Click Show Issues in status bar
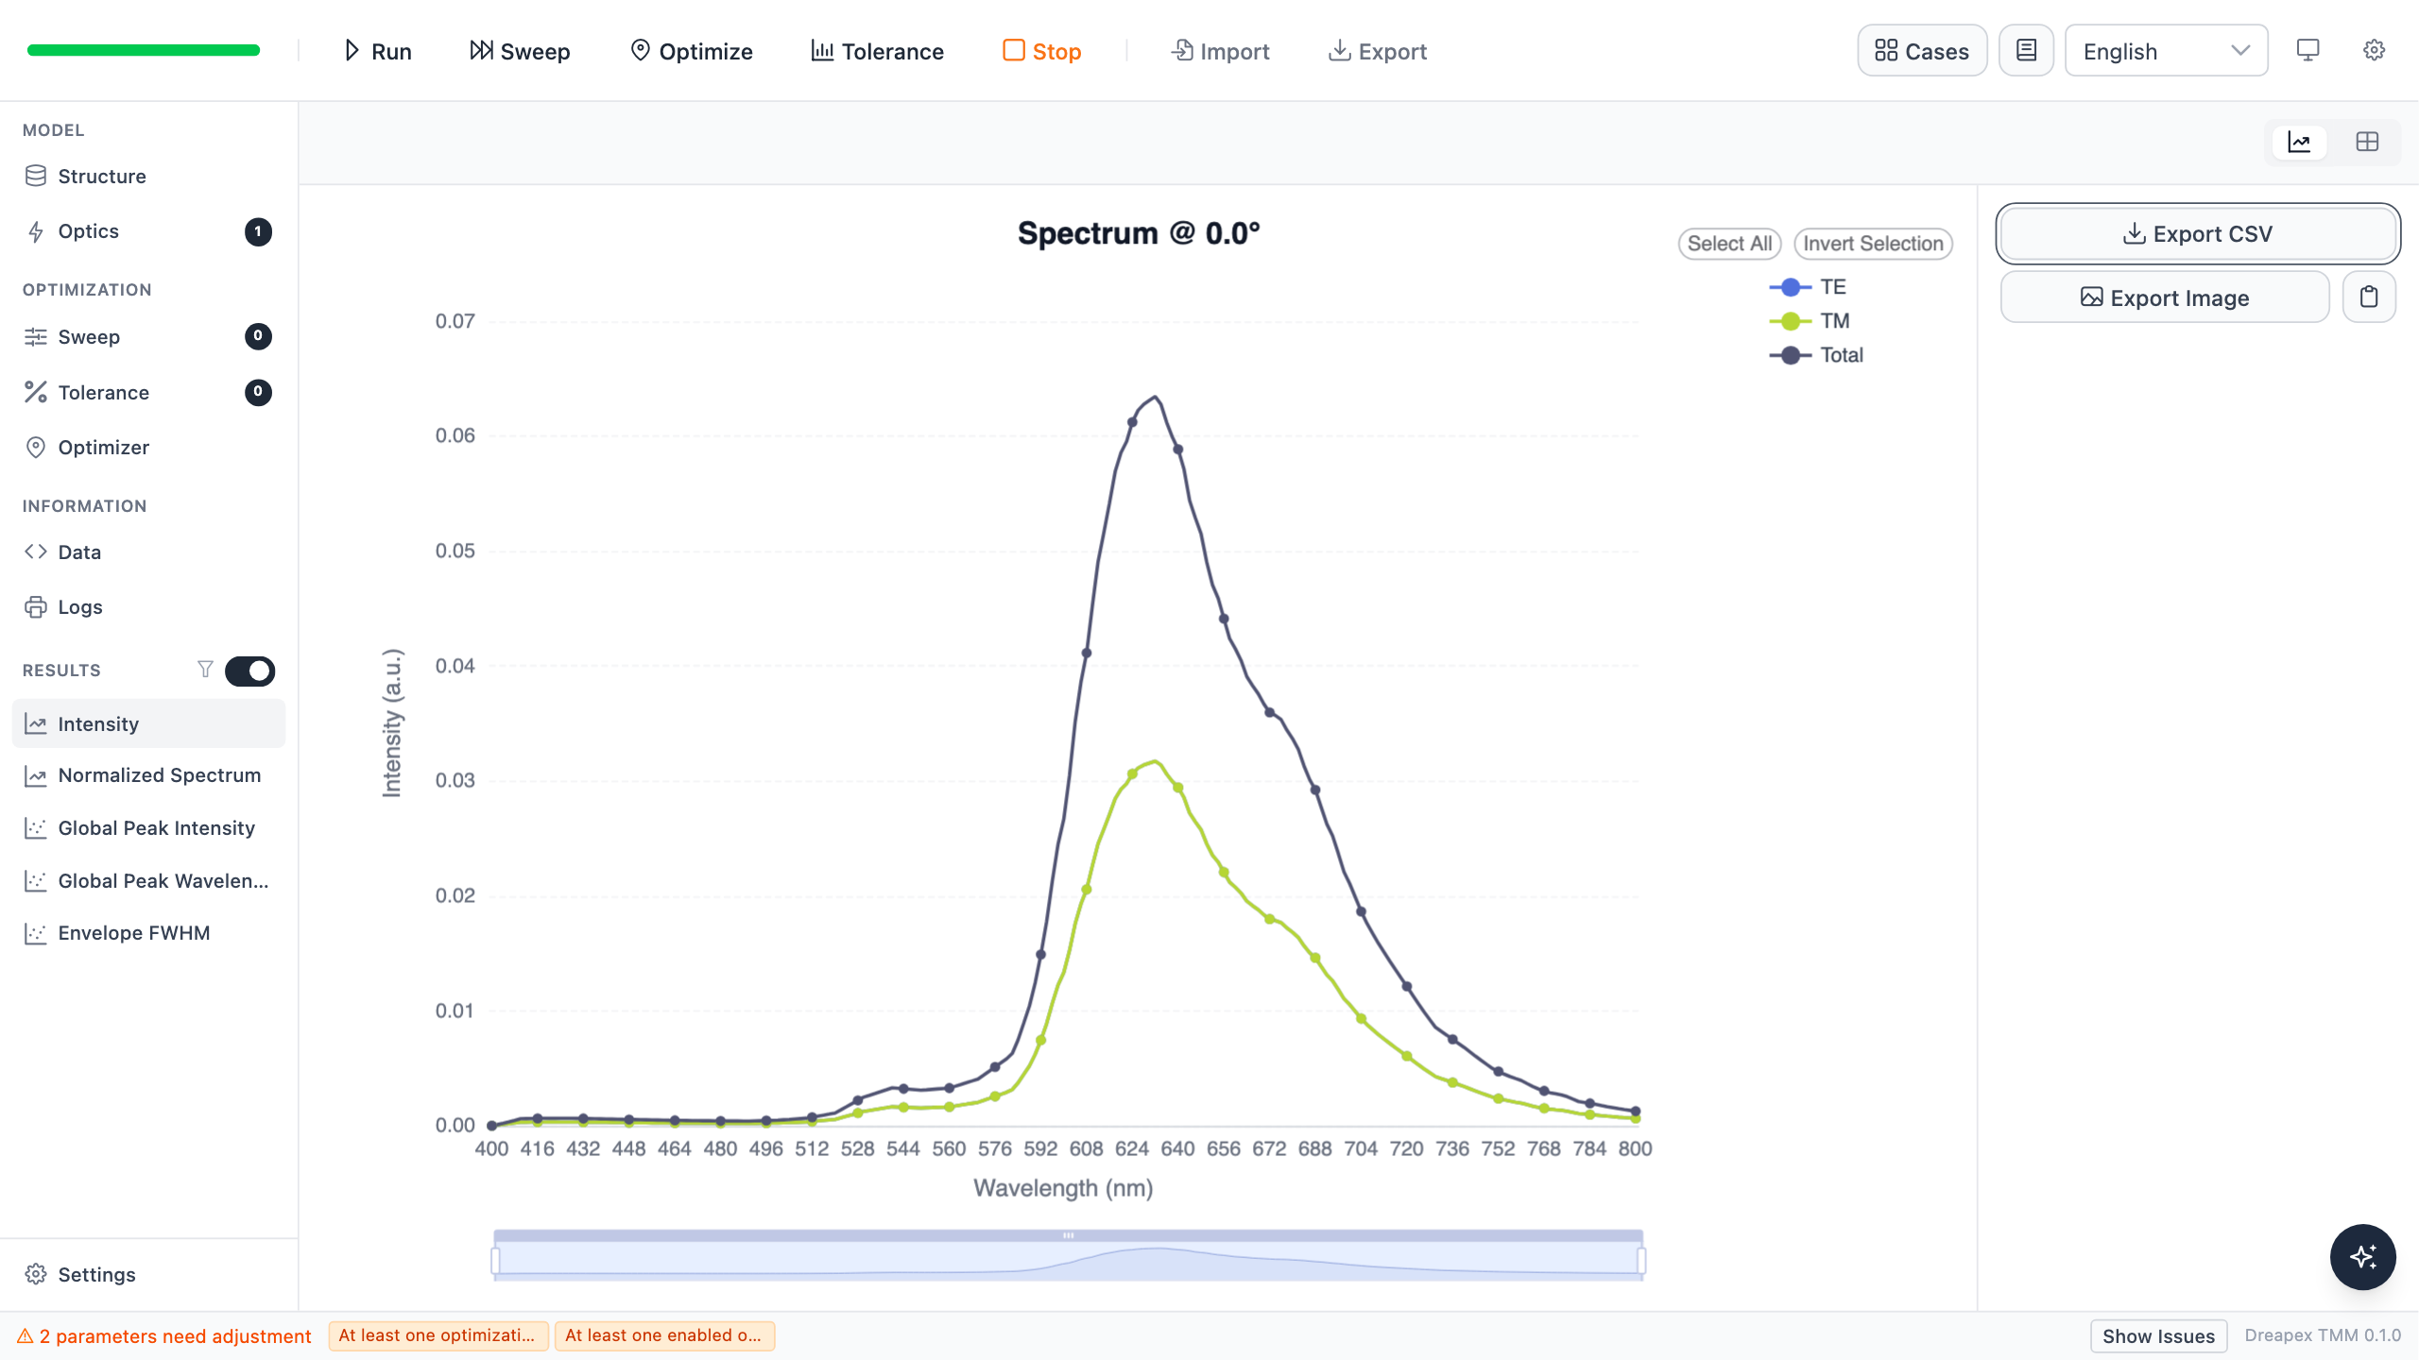 2158,1336
